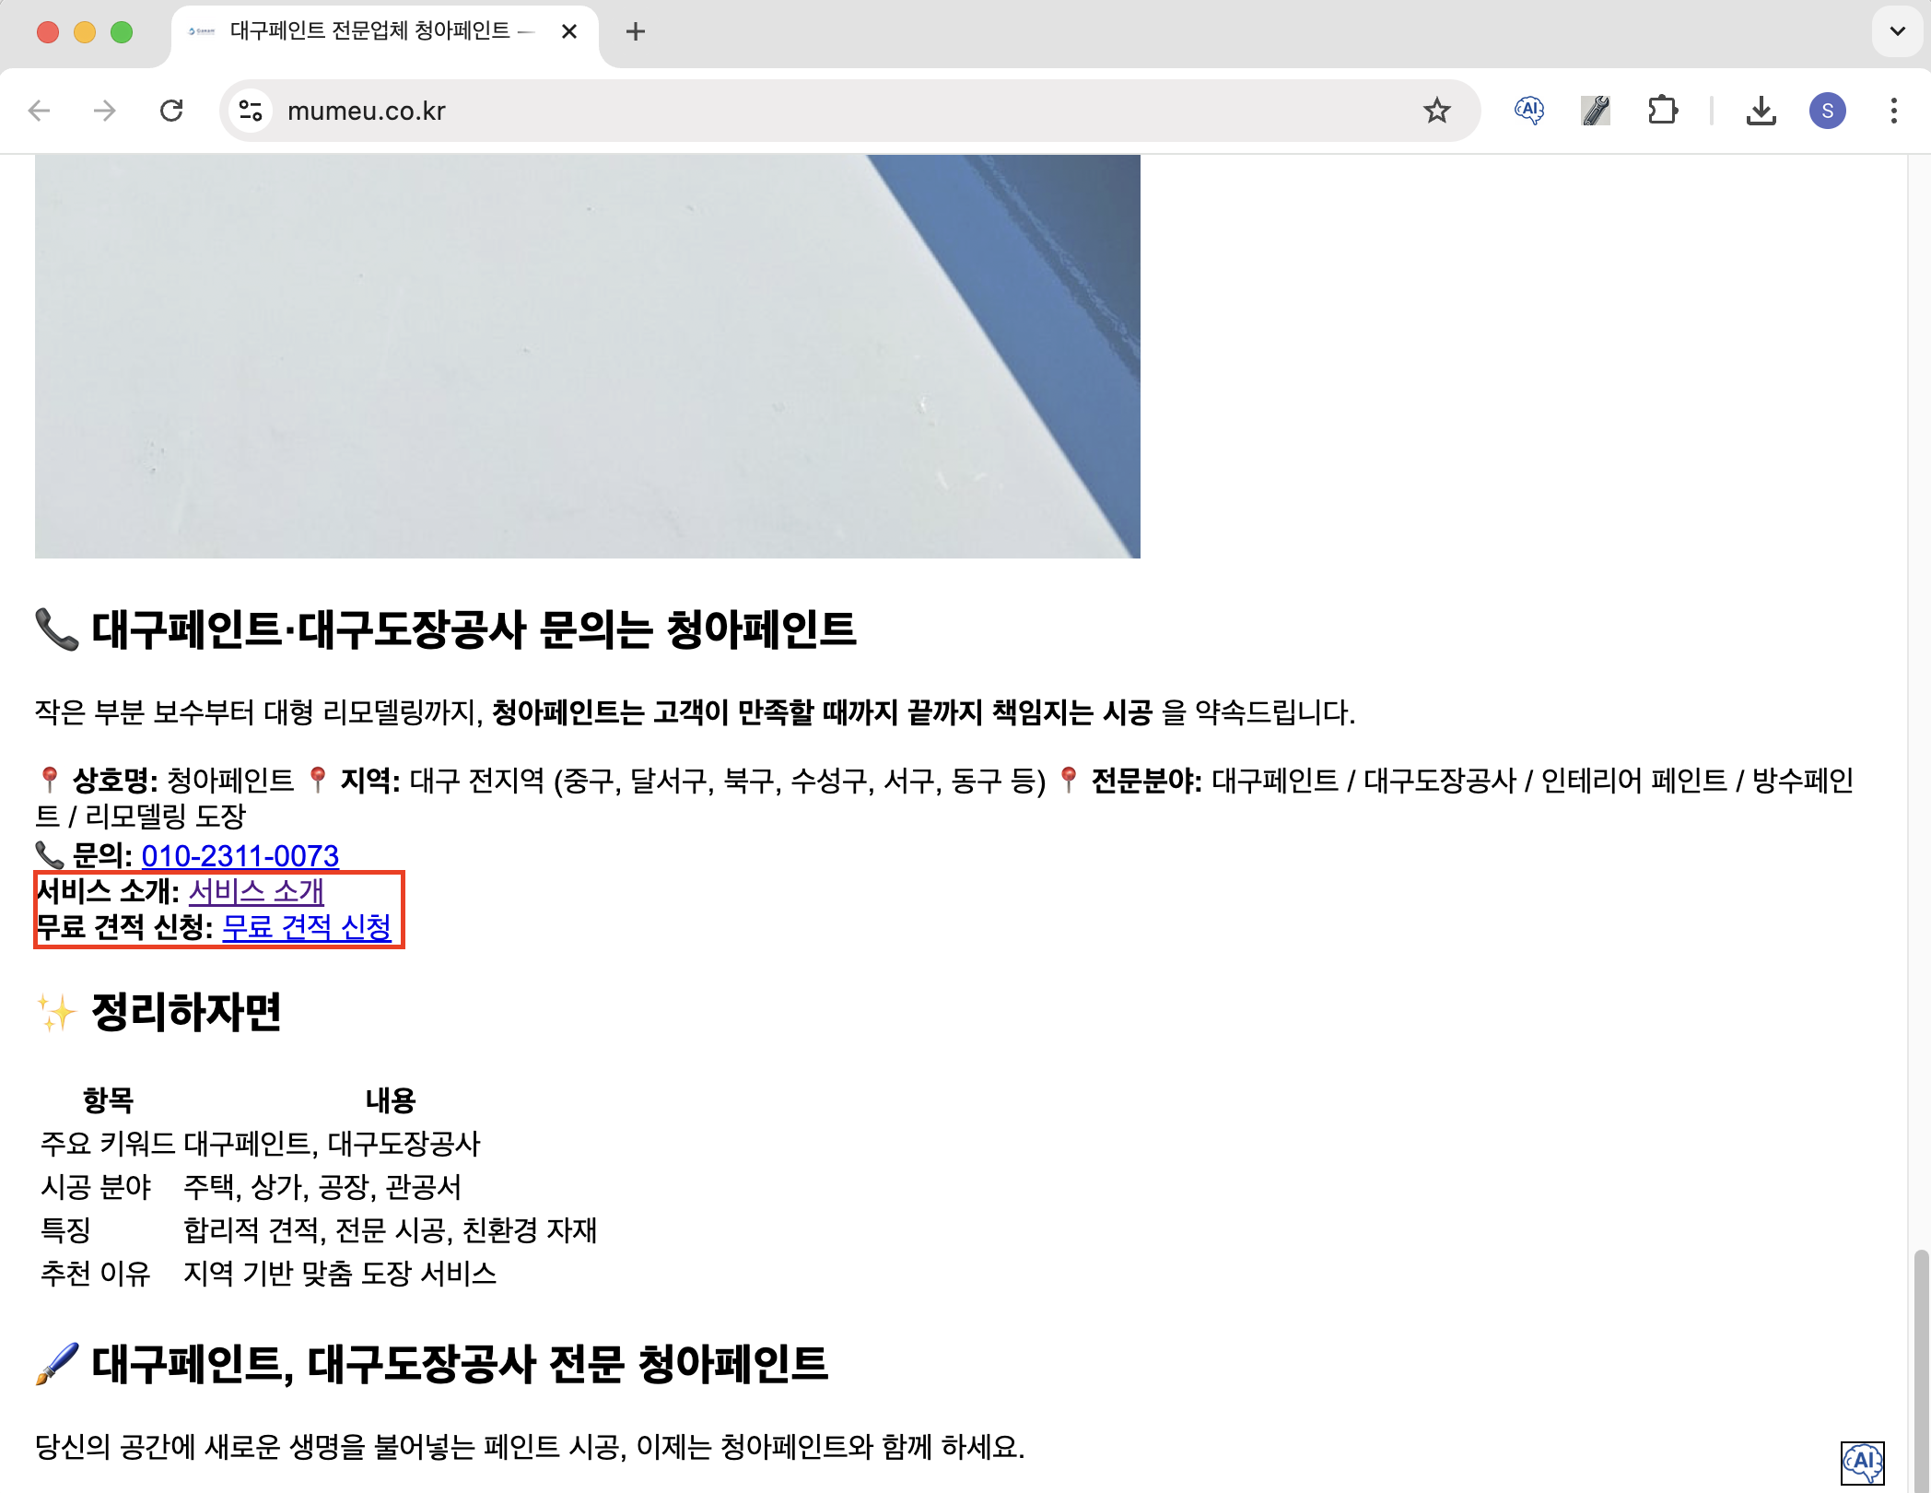Click the browser back arrow

(39, 111)
